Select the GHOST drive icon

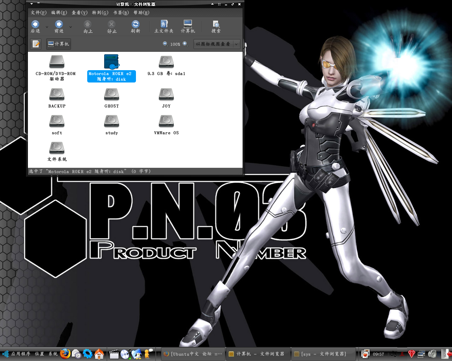tap(112, 94)
